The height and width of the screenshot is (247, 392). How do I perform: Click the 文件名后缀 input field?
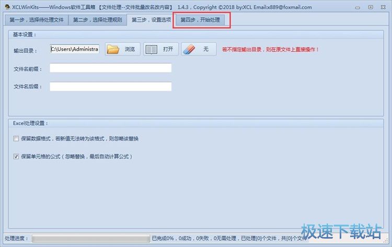110,86
